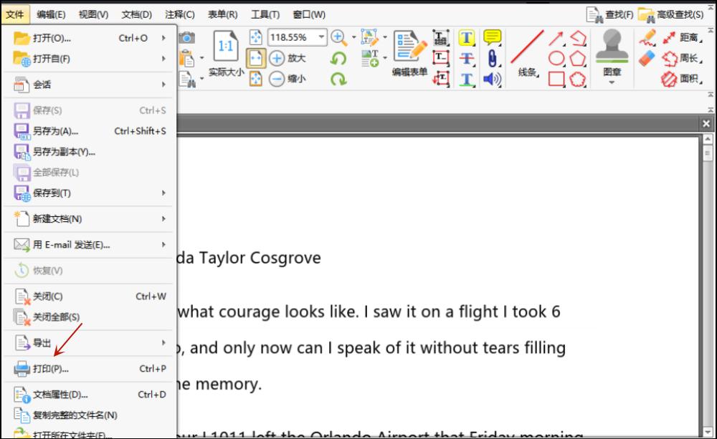Open the 注释(C) menu
This screenshot has height=439, width=717.
click(180, 14)
